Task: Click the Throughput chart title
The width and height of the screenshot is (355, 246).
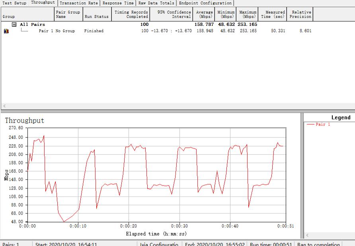Action: point(25,120)
